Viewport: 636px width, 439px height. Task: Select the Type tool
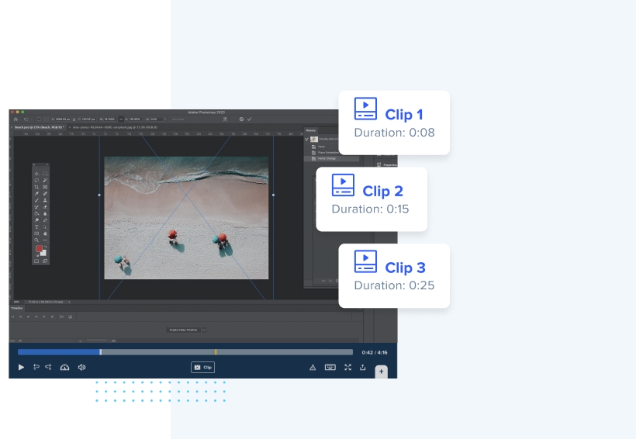click(36, 226)
